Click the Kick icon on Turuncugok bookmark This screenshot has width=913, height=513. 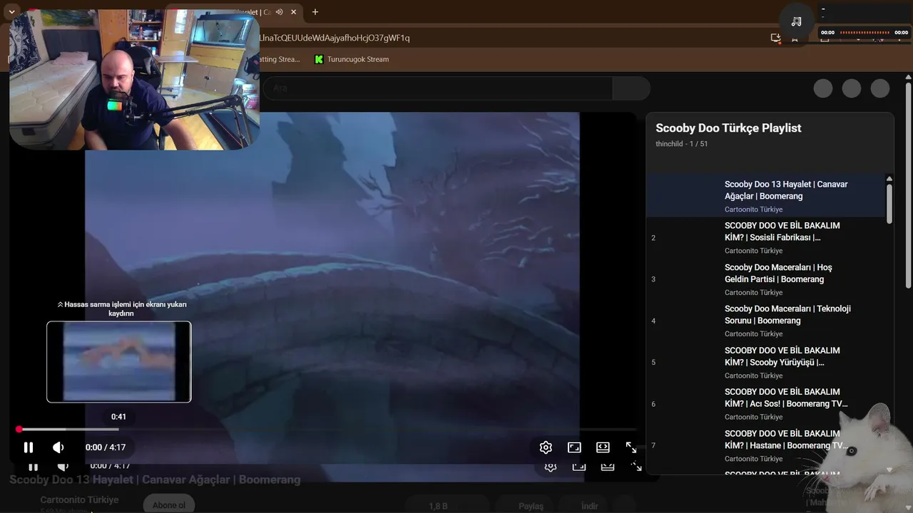pyautogui.click(x=319, y=59)
